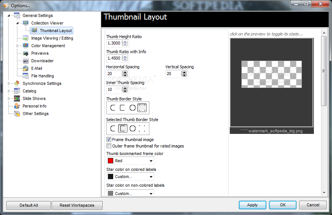Click the Catalog icon
332x215 pixels.
[17, 91]
